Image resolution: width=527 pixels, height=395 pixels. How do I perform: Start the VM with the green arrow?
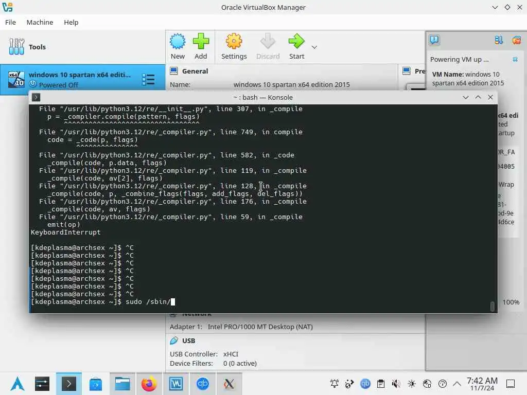click(x=296, y=46)
